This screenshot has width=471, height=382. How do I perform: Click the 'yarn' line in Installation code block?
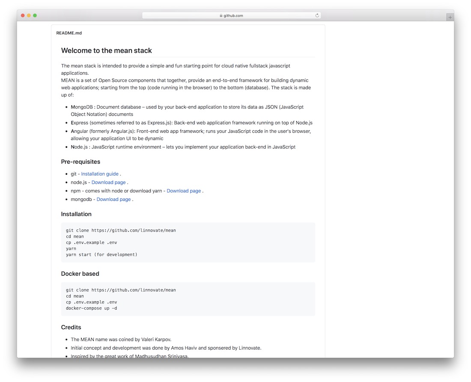point(71,249)
